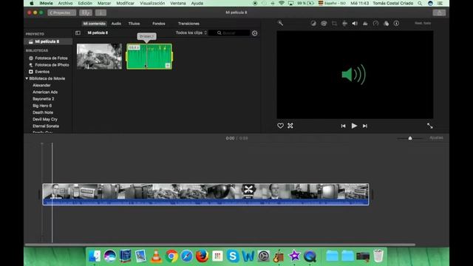This screenshot has height=266, width=473.
Task: Open the Archivo menu
Action: point(65,3)
